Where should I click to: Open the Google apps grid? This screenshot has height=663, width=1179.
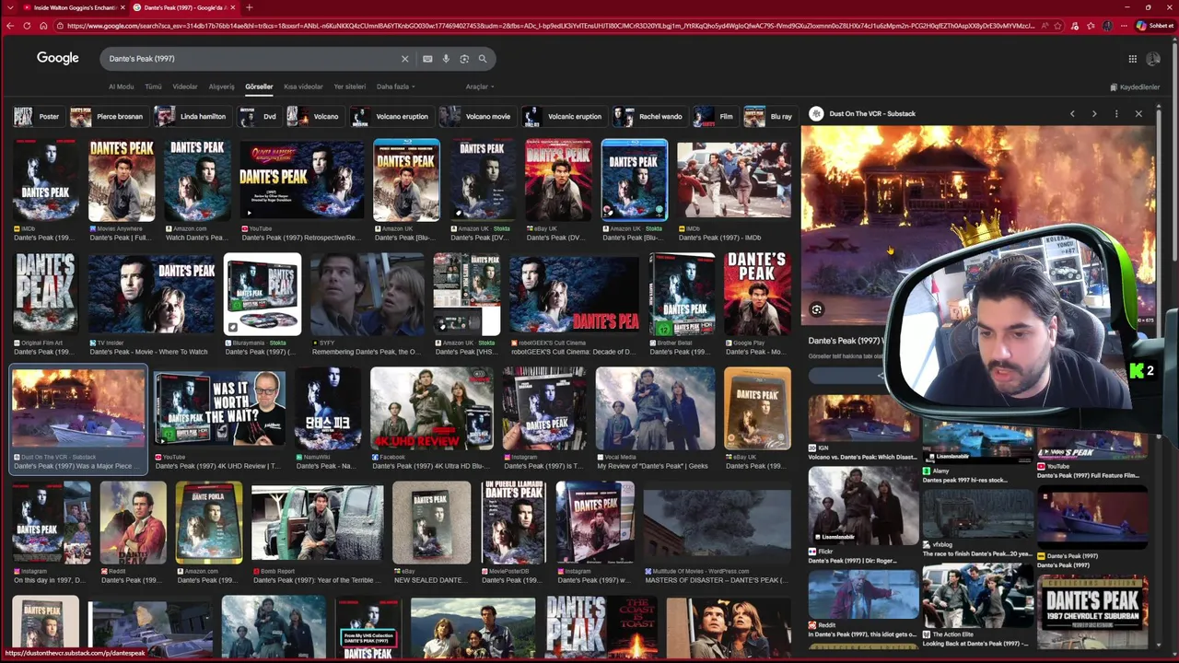(x=1132, y=59)
